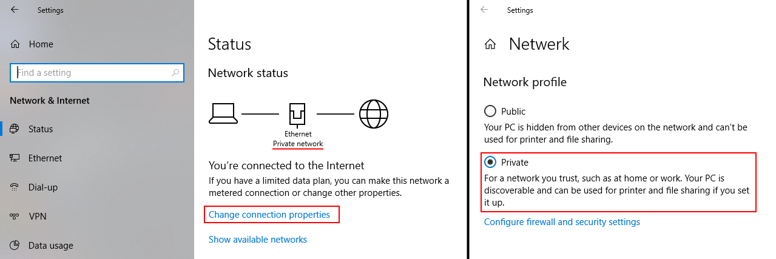
Task: Click the Status globe icon in sidebar
Action: coord(15,129)
